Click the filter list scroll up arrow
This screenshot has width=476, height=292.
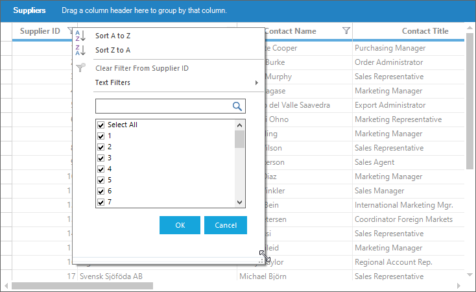[239, 125]
